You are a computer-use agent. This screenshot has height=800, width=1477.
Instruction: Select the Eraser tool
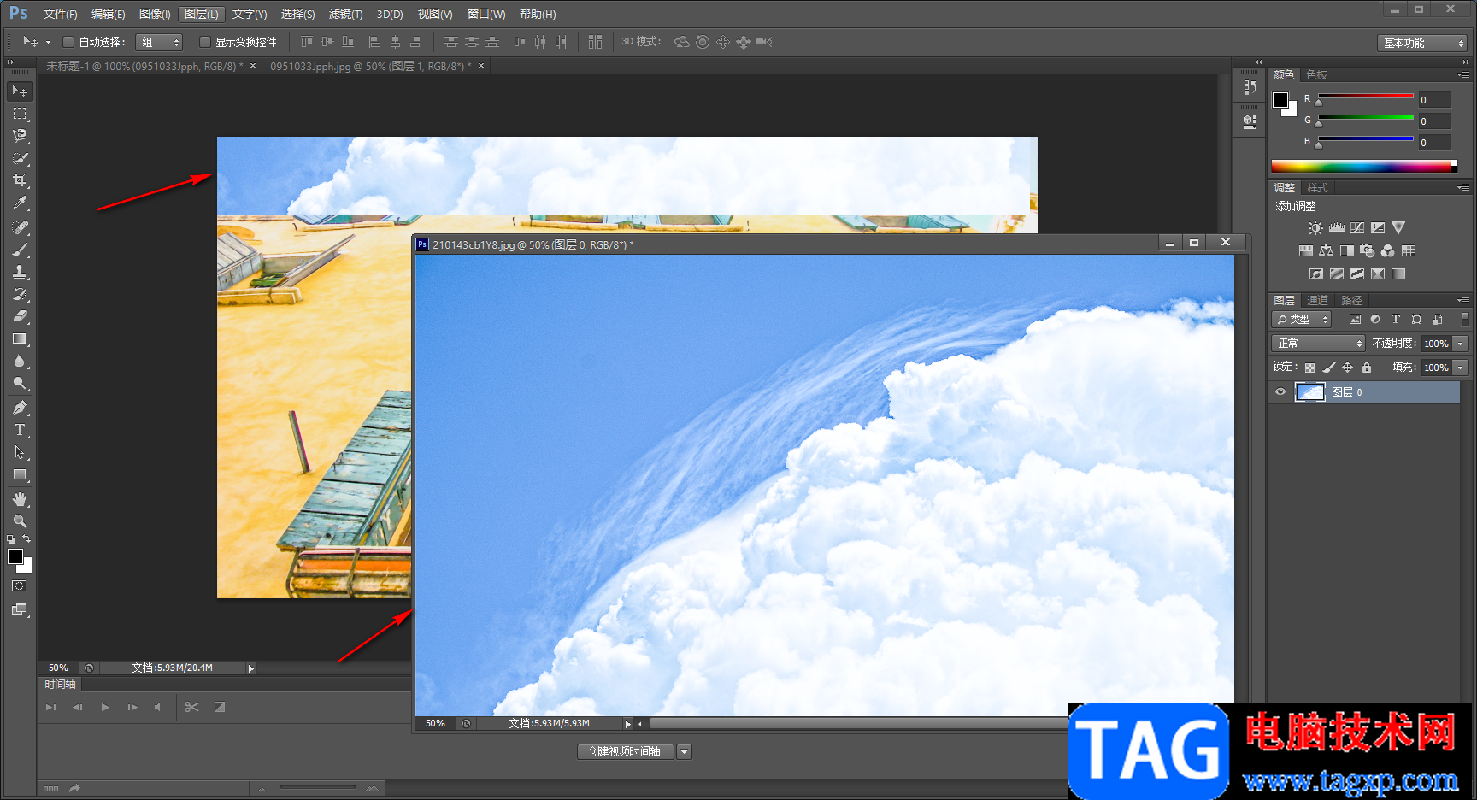pos(20,316)
